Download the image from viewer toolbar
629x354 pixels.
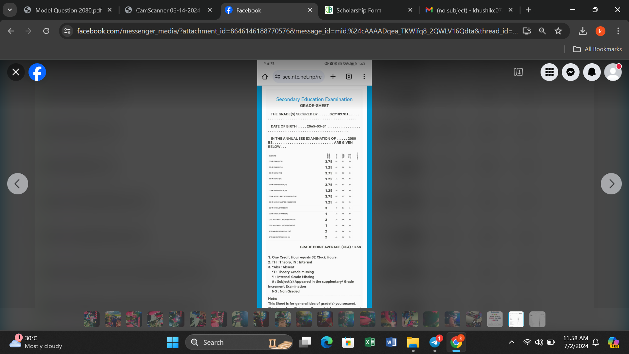(x=518, y=72)
